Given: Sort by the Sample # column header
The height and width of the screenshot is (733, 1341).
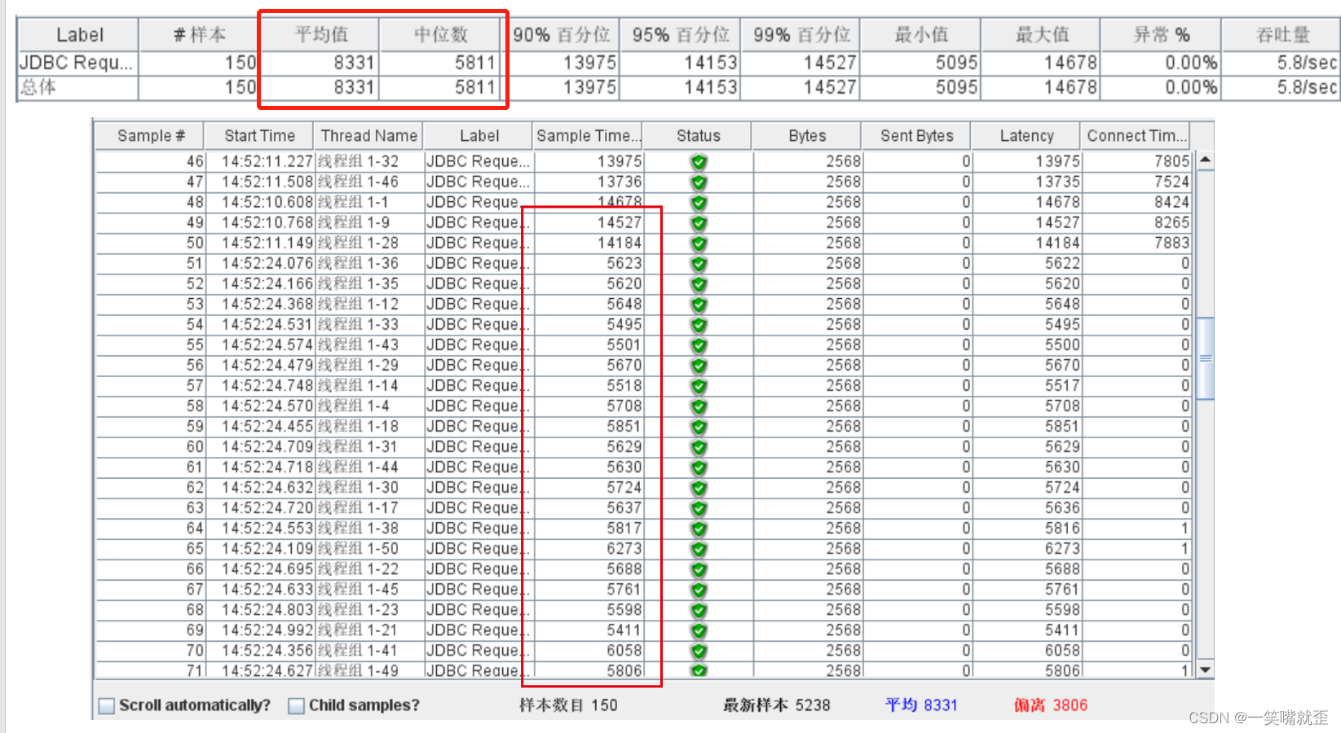Looking at the screenshot, I should [x=150, y=136].
